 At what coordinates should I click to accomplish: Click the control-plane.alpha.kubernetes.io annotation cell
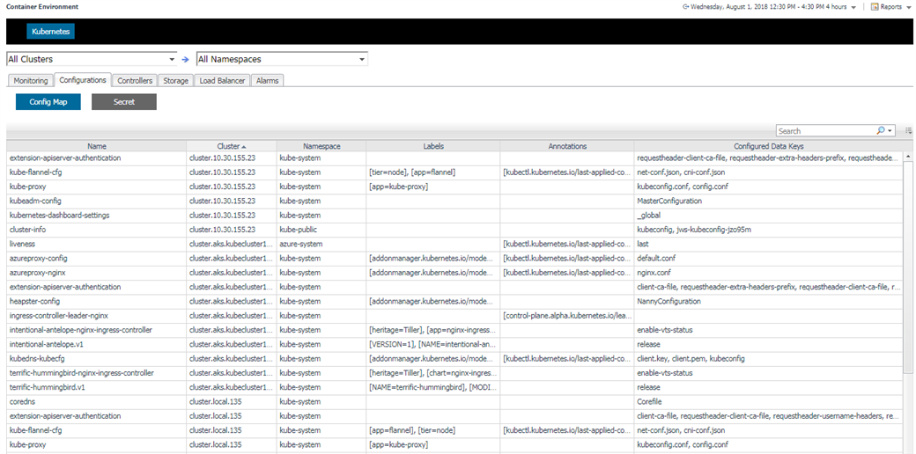click(x=567, y=316)
